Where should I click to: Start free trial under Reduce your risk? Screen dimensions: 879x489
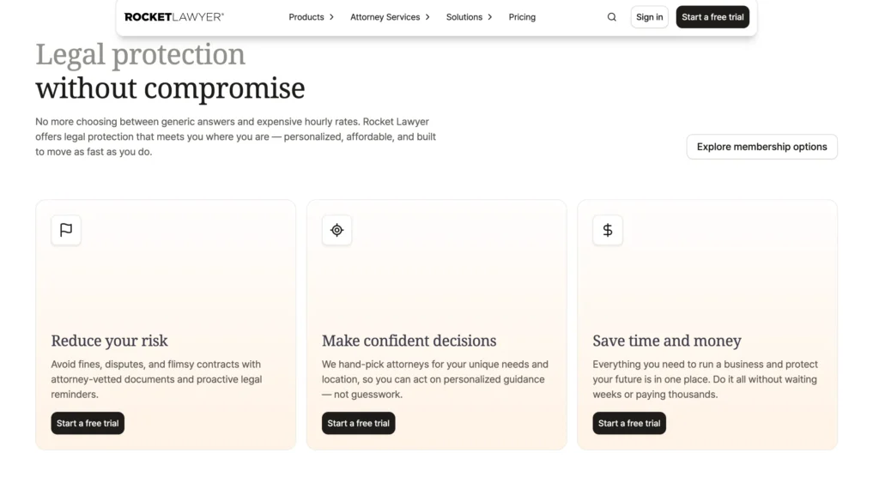pos(88,424)
